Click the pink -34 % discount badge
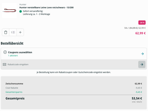 tap(142, 22)
